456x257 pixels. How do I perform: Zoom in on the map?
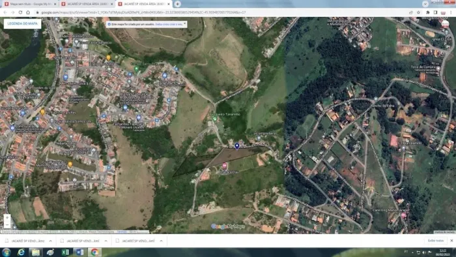coord(7,218)
